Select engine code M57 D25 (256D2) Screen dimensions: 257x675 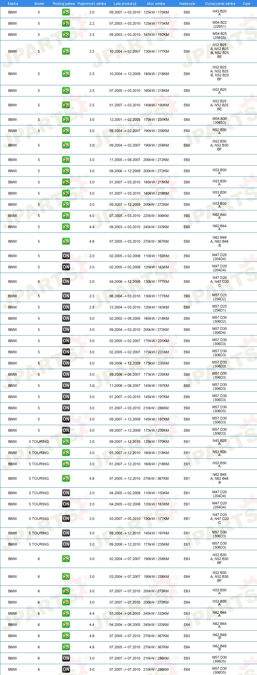click(220, 297)
